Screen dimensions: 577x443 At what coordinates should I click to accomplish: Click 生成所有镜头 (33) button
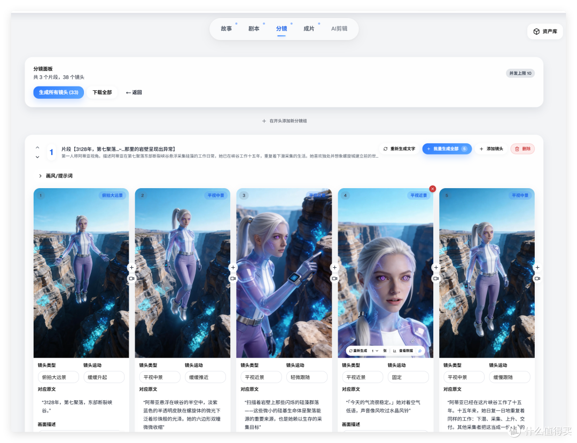click(x=59, y=92)
